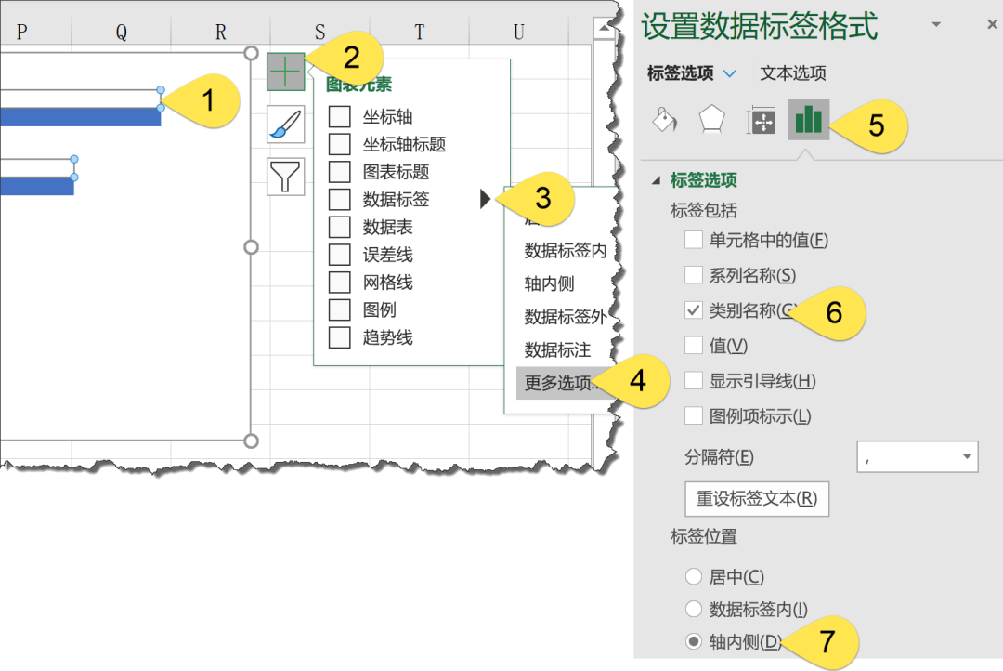Uncheck 类别名称(G)
Screen dimensions: 1003x671
point(692,310)
